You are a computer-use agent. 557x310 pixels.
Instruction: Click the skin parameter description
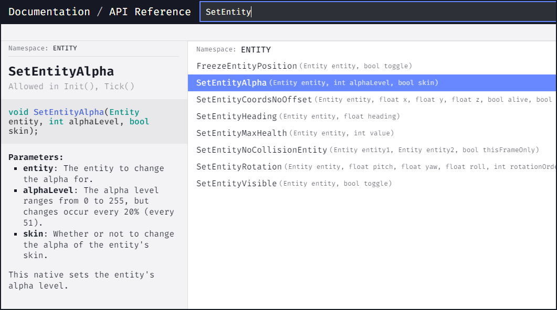(98, 244)
